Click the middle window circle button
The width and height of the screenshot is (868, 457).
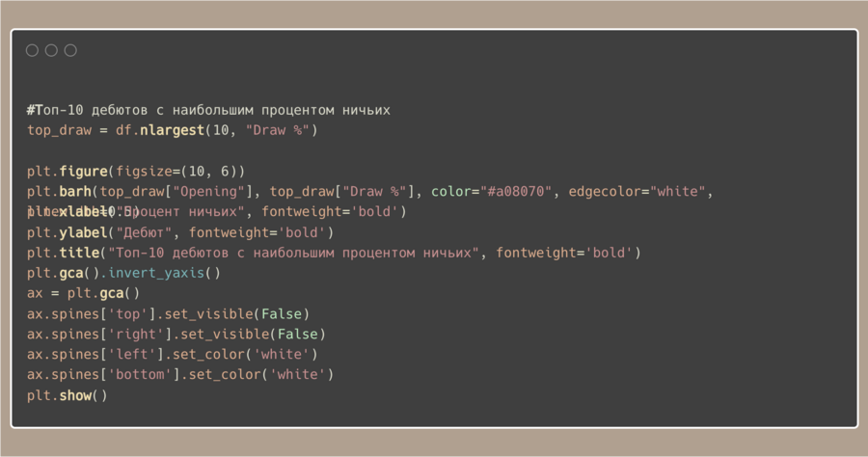(x=51, y=50)
